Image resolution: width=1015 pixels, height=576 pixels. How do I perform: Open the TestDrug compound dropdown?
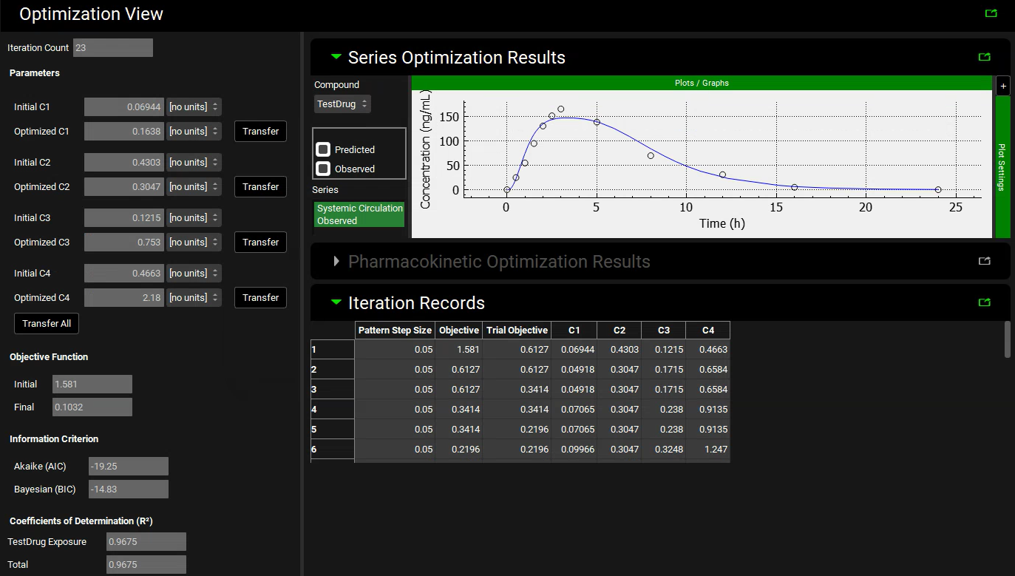[342, 104]
